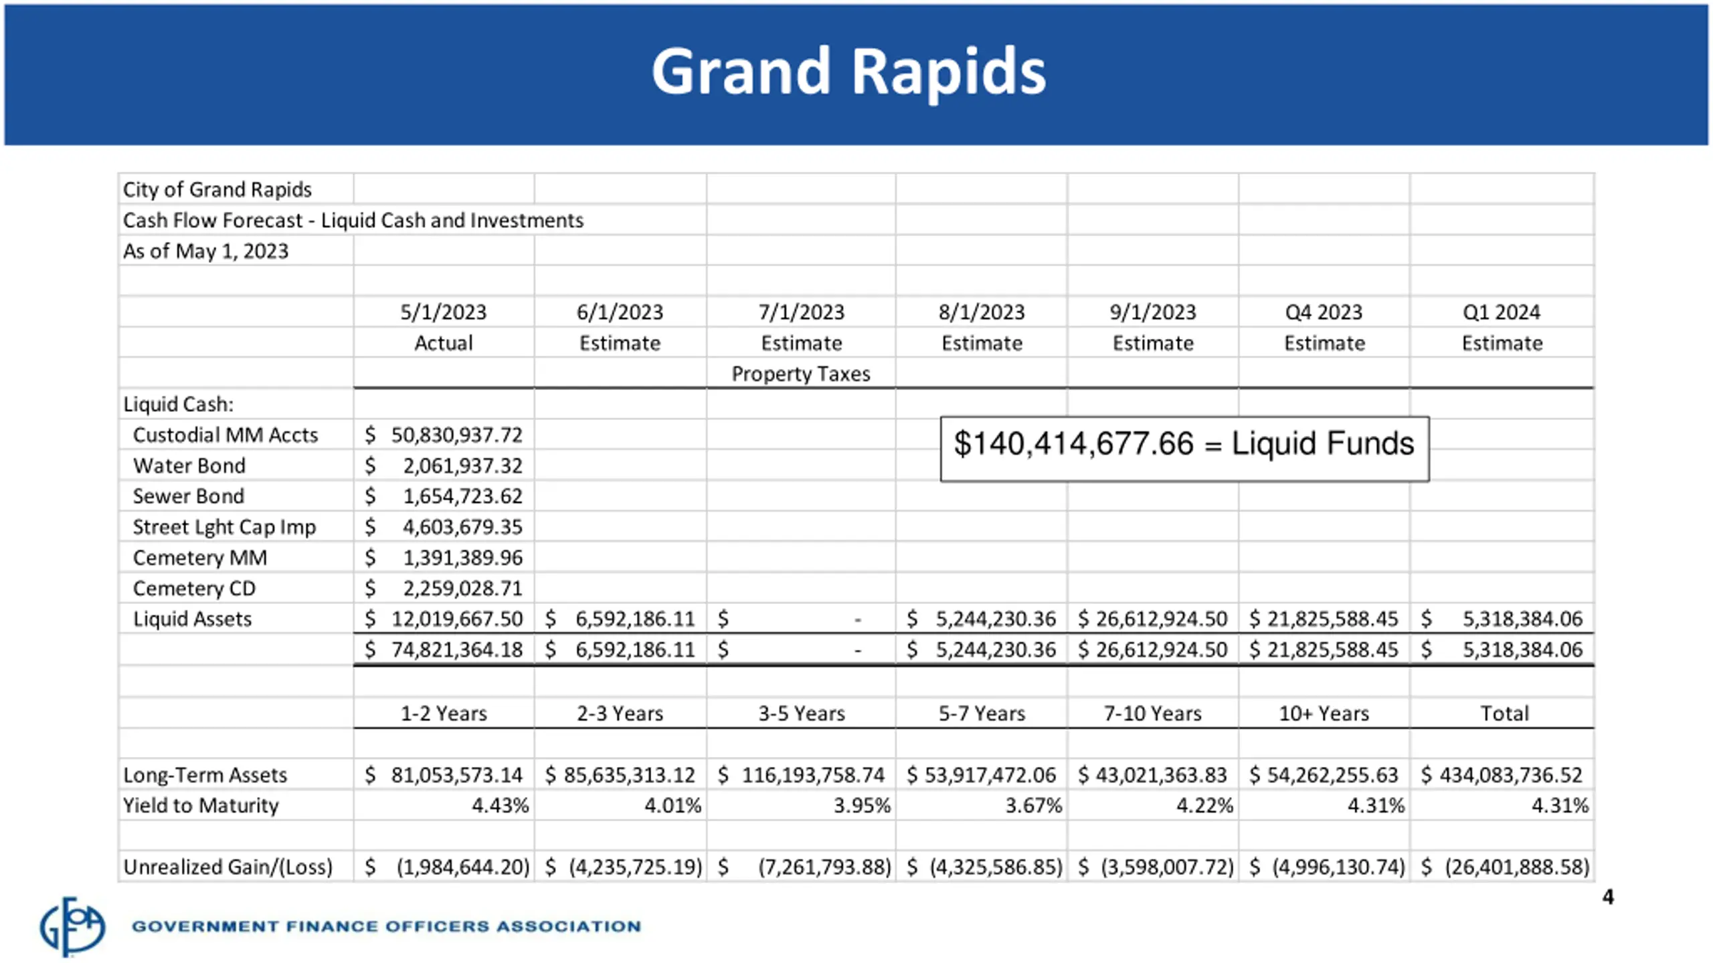
Task: Click the Unrealized Gain/(Loss) row label
Action: [x=228, y=867]
